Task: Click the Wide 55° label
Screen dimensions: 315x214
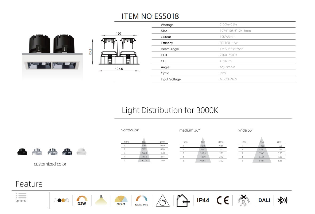Action: (246, 130)
